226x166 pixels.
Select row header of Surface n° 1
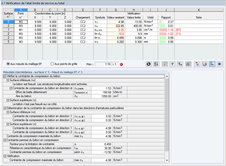(8, 29)
